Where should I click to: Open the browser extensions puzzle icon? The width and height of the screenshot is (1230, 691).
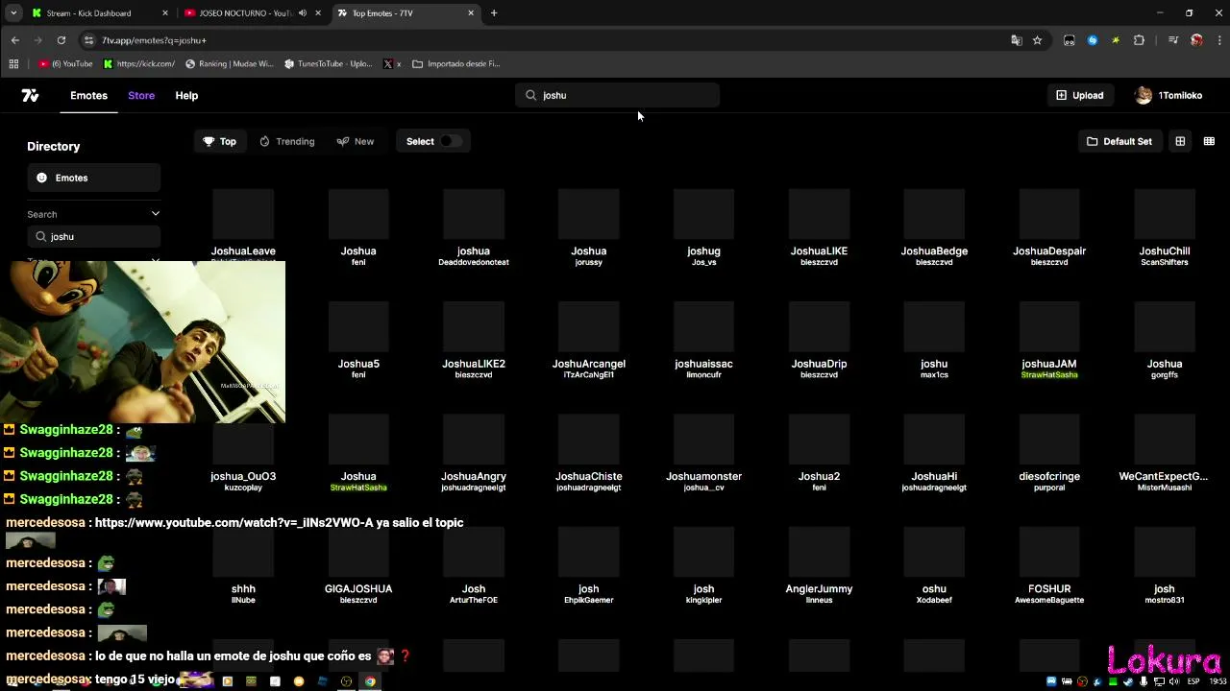pyautogui.click(x=1139, y=40)
